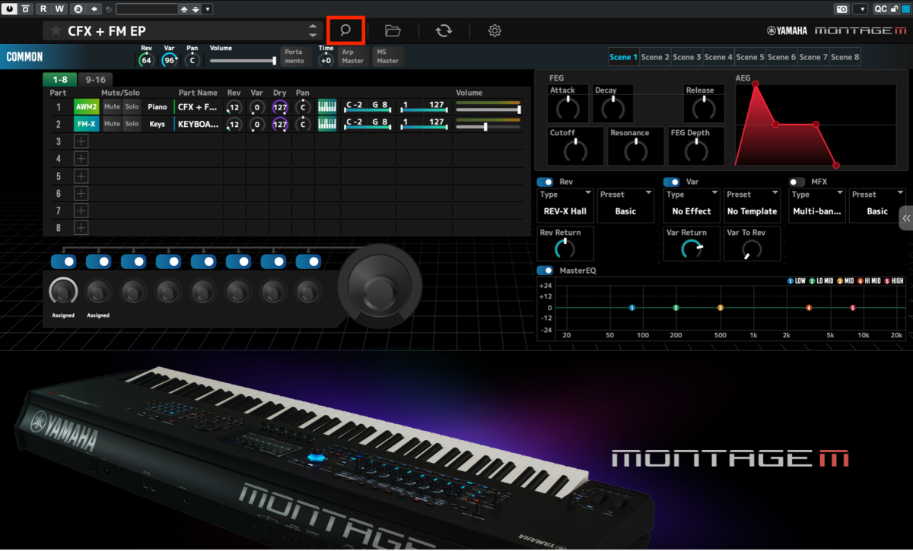
Task: Open the performance name up/down selector
Action: [313, 31]
